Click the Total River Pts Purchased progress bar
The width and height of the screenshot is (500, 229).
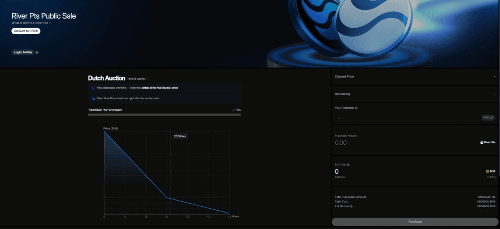click(x=164, y=114)
